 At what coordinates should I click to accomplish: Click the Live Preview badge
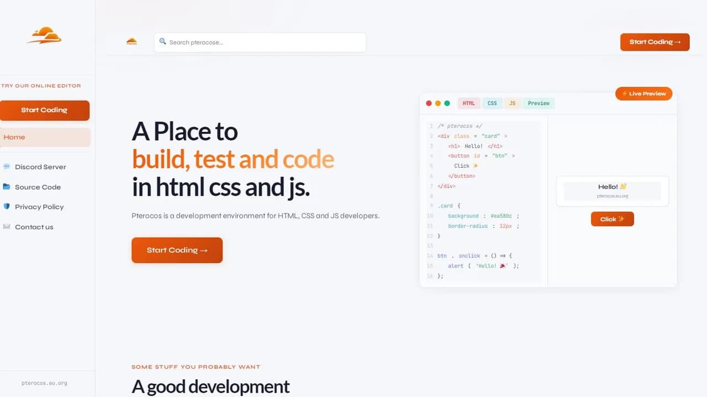[644, 94]
